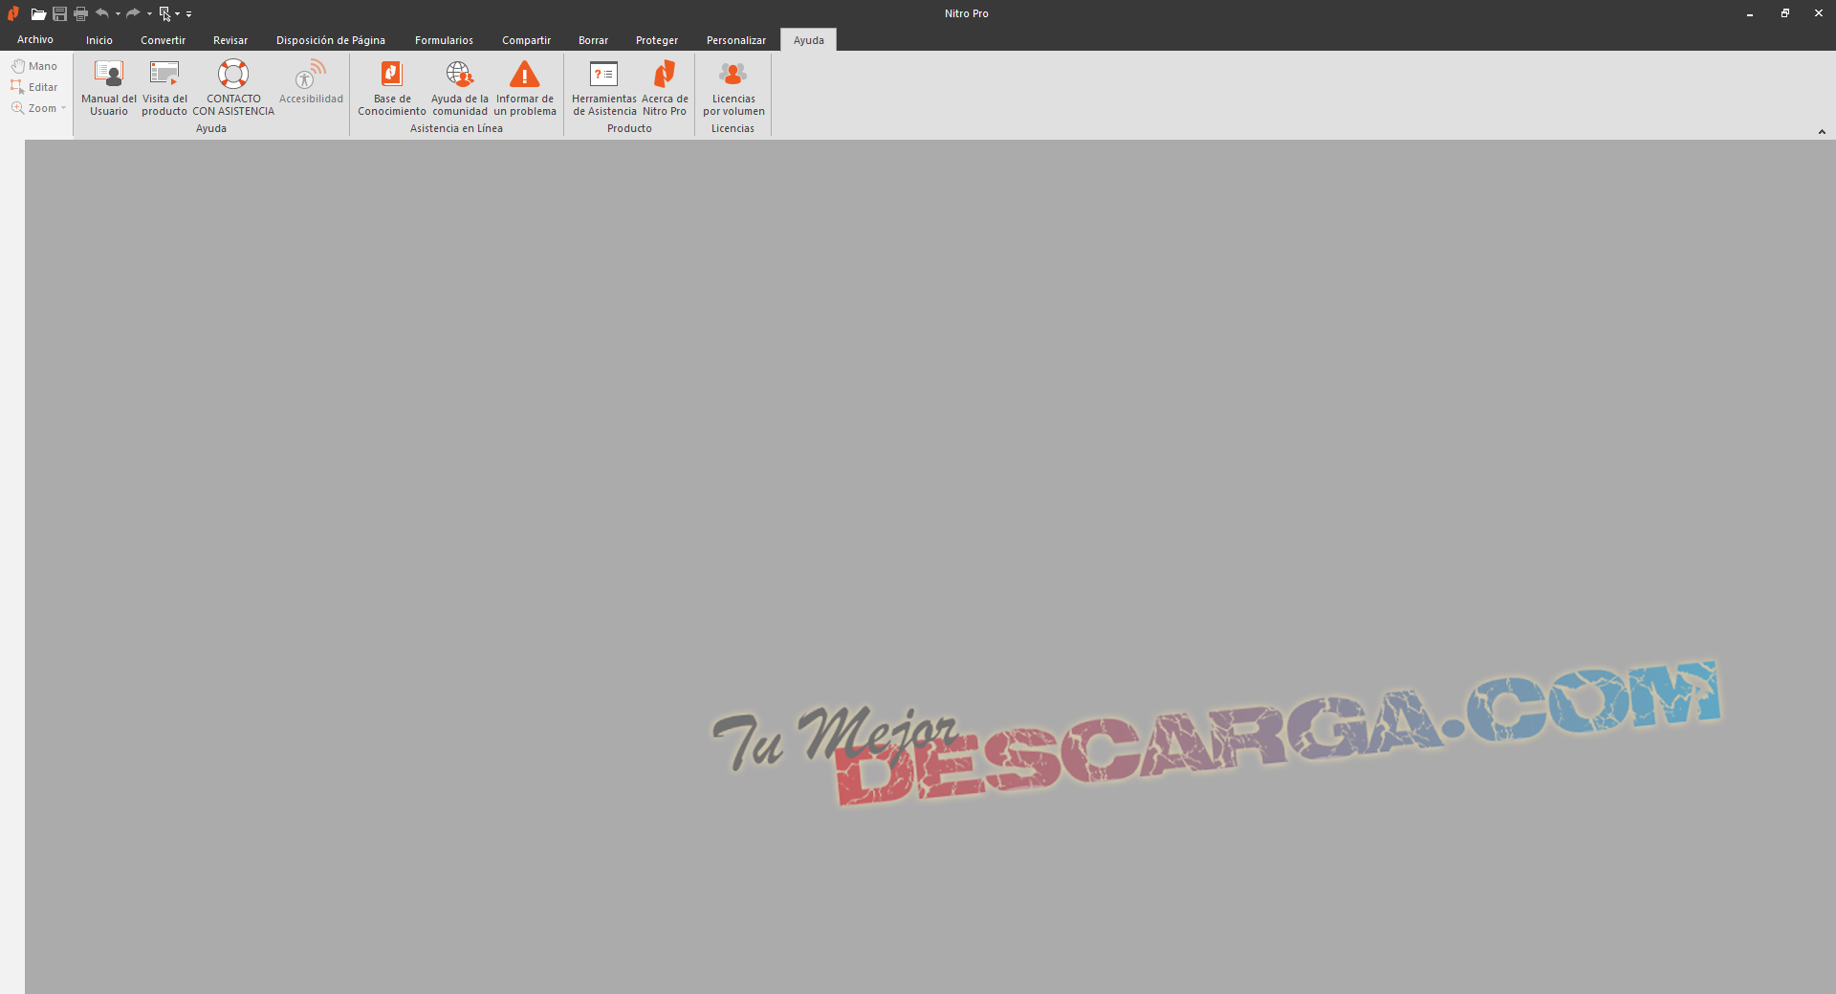
Task: Click the redo arrow icon
Action: 134,13
